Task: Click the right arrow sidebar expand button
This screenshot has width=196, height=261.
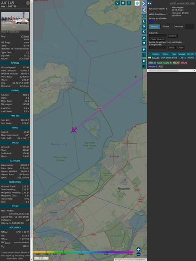Action: [144, 3]
